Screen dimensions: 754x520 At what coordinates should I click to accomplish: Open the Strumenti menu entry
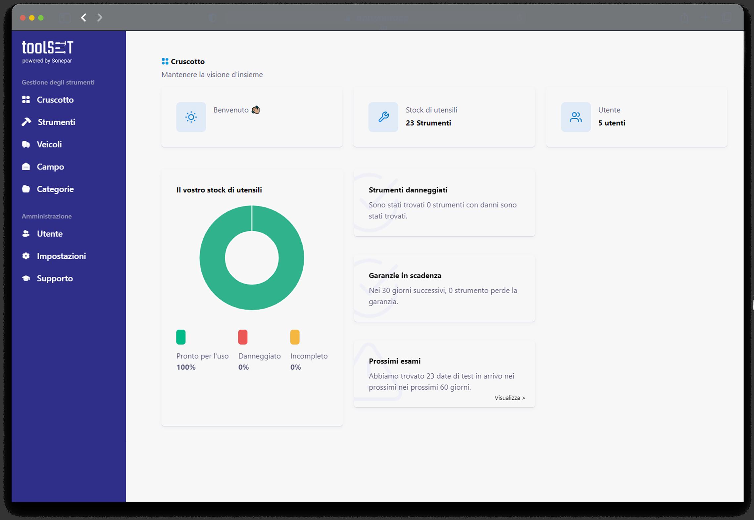(x=56, y=122)
